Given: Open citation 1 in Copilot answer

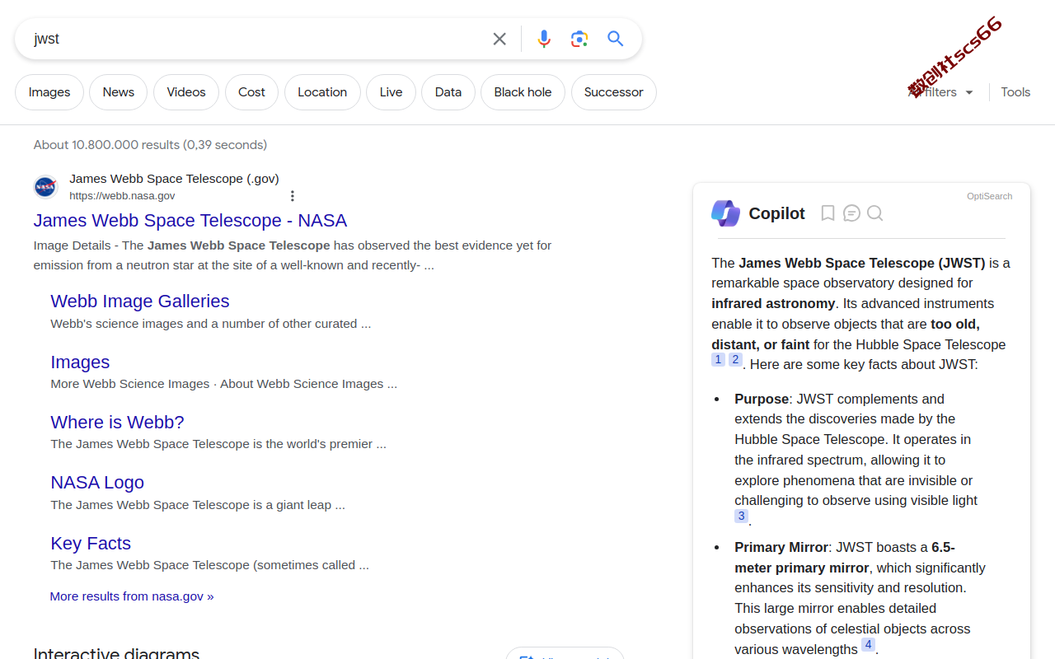Looking at the screenshot, I should [718, 359].
